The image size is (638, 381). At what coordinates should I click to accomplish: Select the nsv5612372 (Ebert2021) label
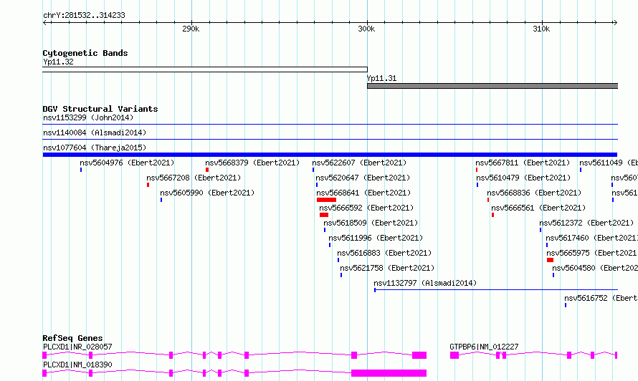[x=586, y=223]
